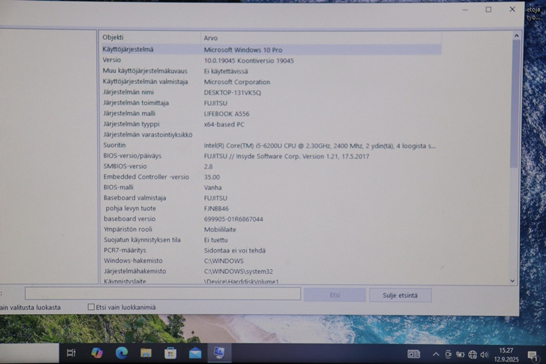Click the vertical scrollbar thumb
The width and height of the screenshot is (546, 364).
pos(516,104)
